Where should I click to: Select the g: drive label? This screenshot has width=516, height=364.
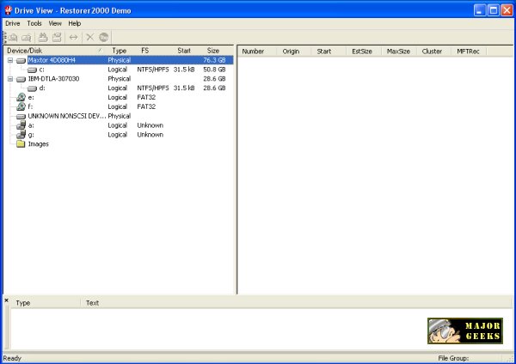31,135
